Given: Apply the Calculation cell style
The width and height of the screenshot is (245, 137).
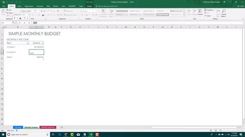Looking at the screenshot, I should pyautogui.click(x=149, y=14).
